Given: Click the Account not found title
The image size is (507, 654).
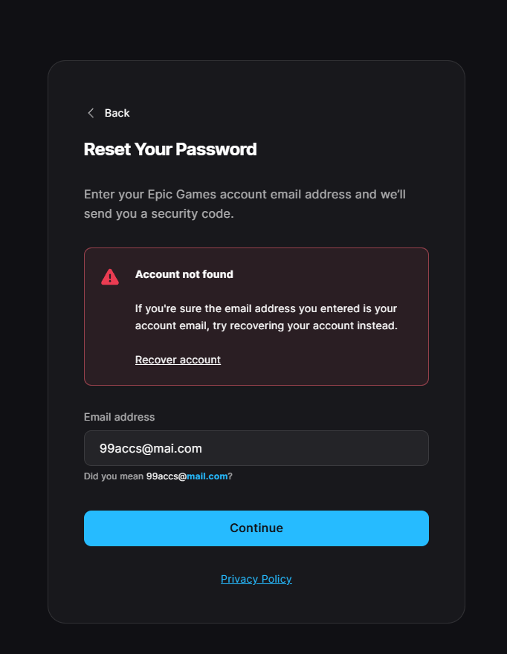Looking at the screenshot, I should pyautogui.click(x=184, y=274).
